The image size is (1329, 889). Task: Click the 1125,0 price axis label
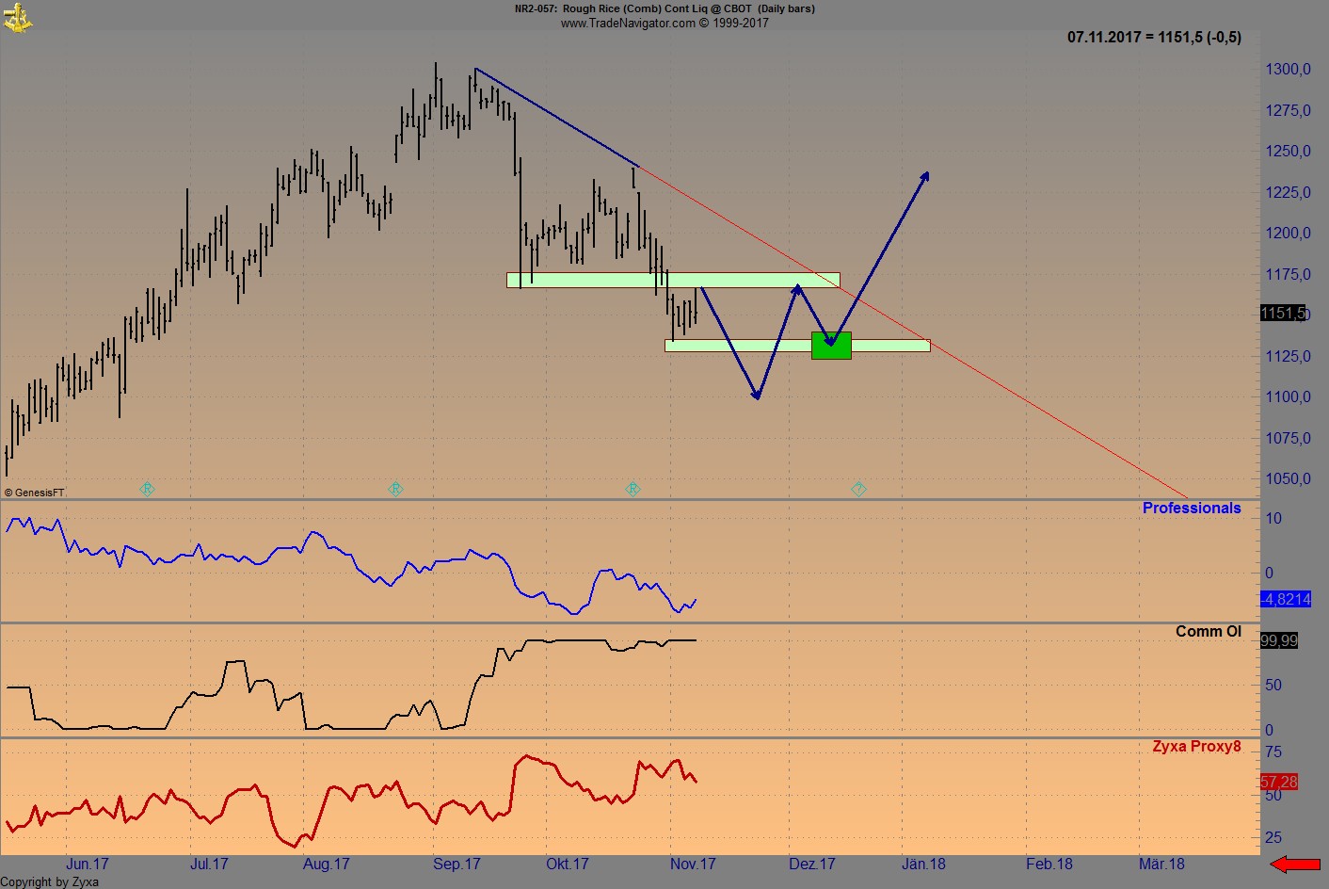[x=1288, y=356]
